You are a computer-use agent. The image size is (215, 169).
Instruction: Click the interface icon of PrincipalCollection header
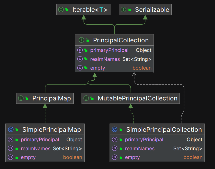82,40
